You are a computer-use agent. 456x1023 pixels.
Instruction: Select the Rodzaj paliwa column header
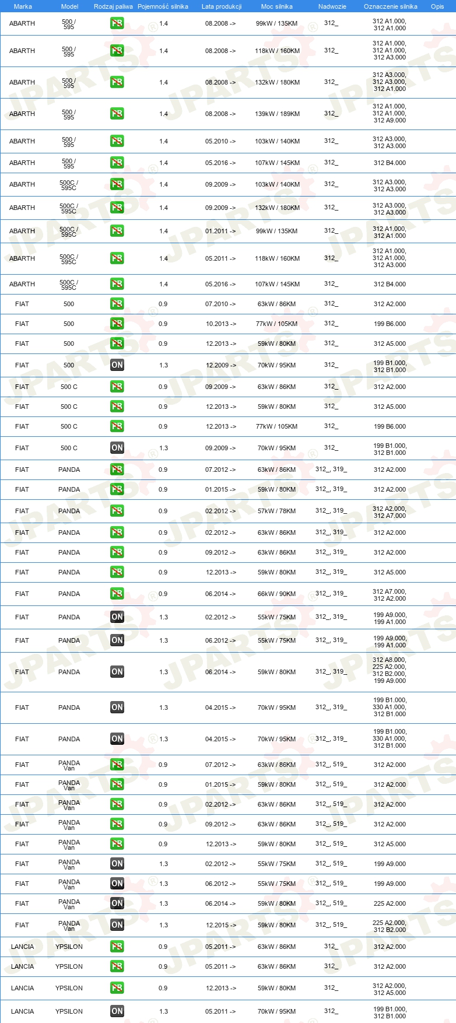point(113,6)
